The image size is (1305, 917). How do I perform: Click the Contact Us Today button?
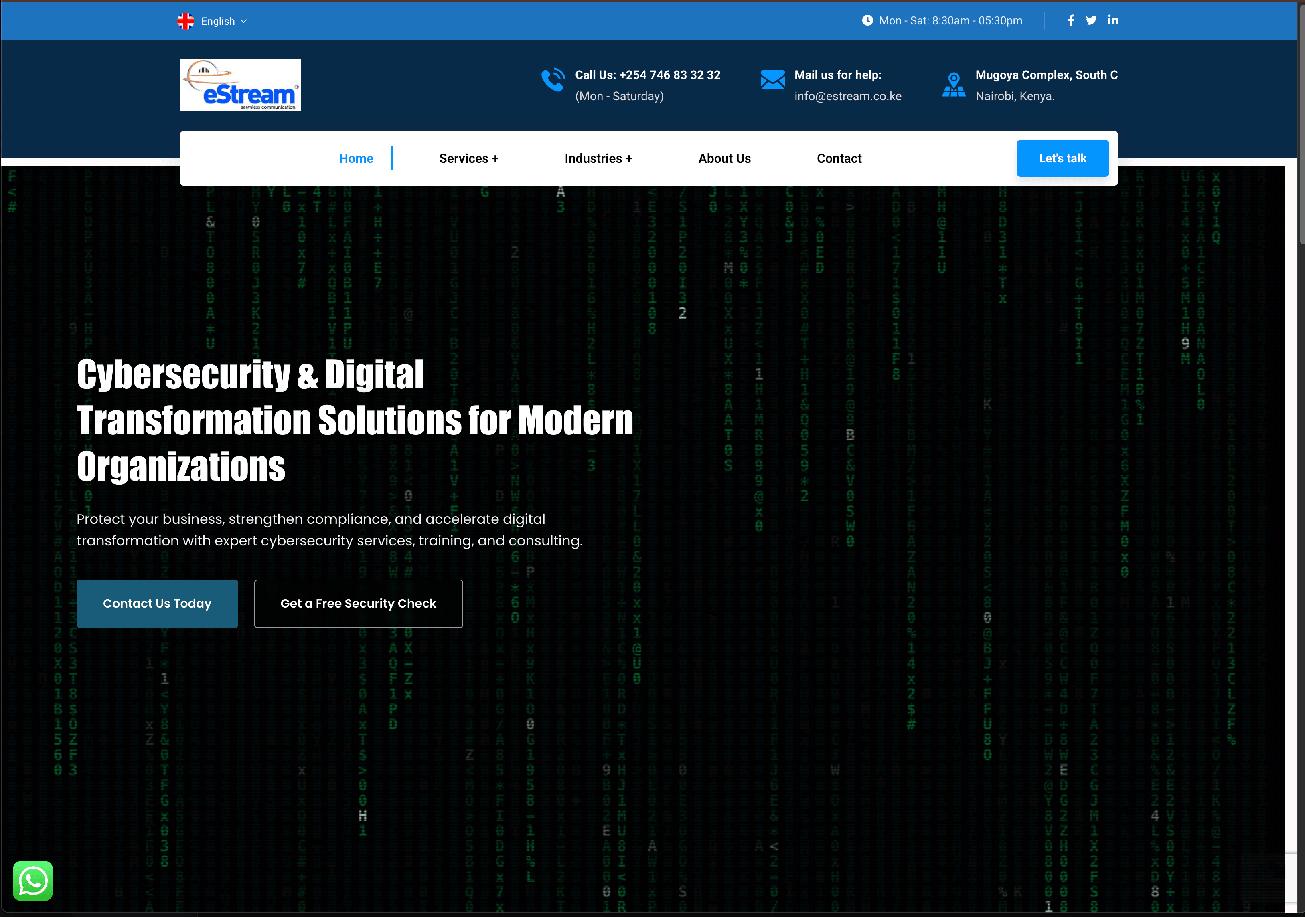tap(158, 603)
